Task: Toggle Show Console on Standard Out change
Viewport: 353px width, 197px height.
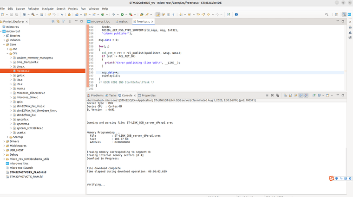Action: pyautogui.click(x=301, y=95)
